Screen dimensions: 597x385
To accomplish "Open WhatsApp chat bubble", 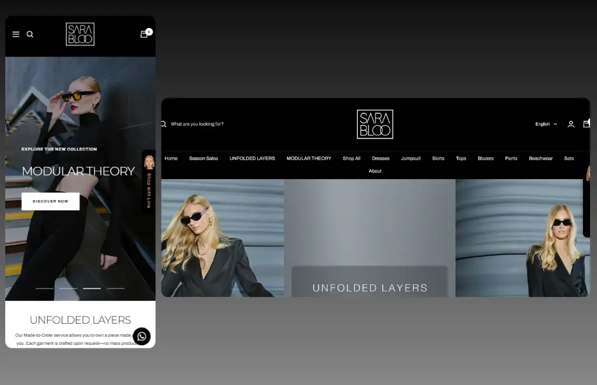I will tap(142, 337).
